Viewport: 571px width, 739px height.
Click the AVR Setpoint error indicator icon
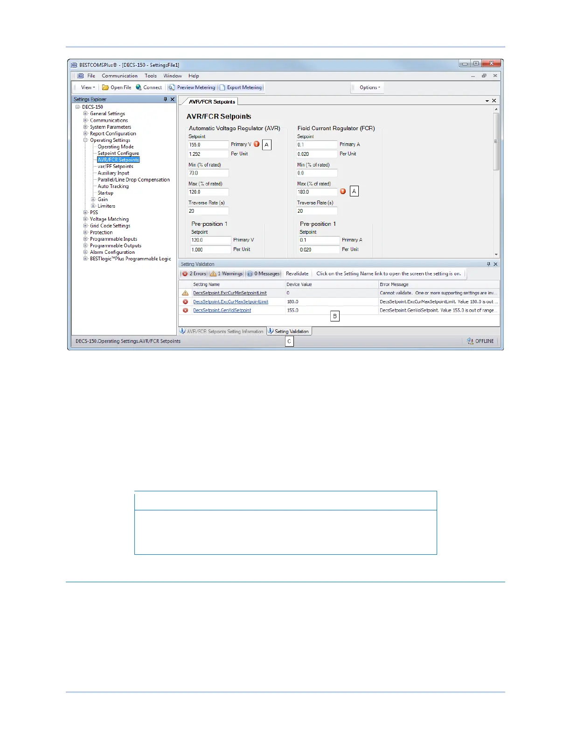257,144
